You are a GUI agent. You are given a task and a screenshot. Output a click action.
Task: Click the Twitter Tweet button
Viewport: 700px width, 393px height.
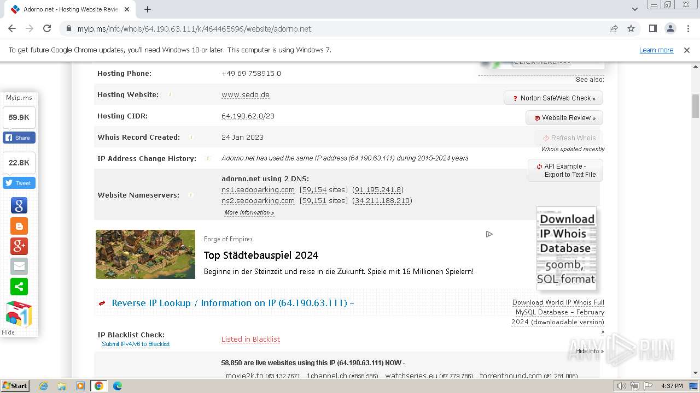19,183
